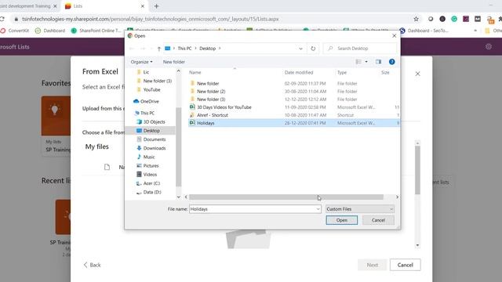Screen dimensions: 502x282
Task: Open the ConvertKit bookmark
Action: click(x=15, y=31)
